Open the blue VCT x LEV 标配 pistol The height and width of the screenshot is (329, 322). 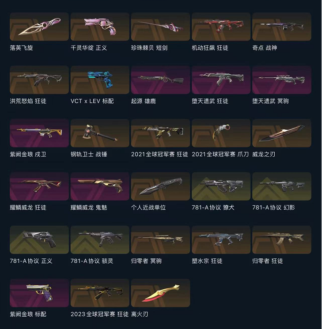point(100,80)
